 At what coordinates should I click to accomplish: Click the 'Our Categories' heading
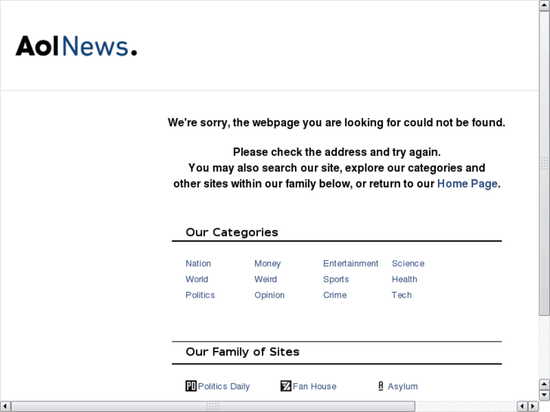coord(231,232)
